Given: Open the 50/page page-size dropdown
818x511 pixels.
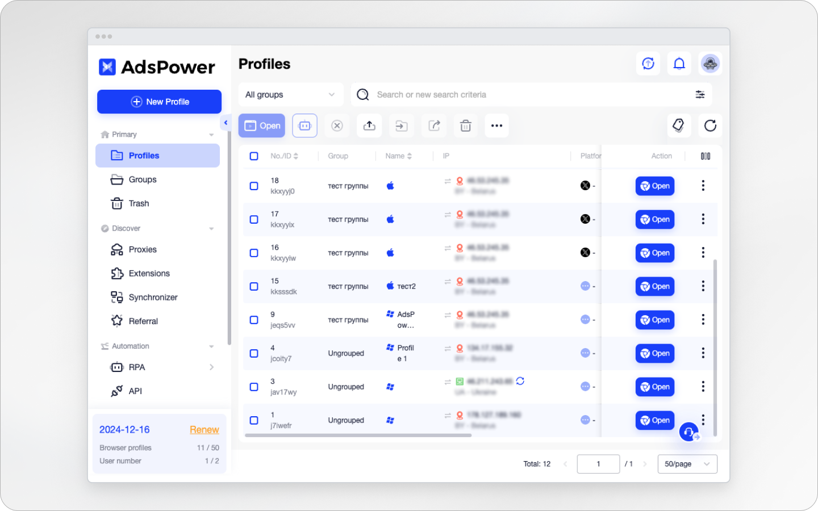Looking at the screenshot, I should [x=687, y=464].
